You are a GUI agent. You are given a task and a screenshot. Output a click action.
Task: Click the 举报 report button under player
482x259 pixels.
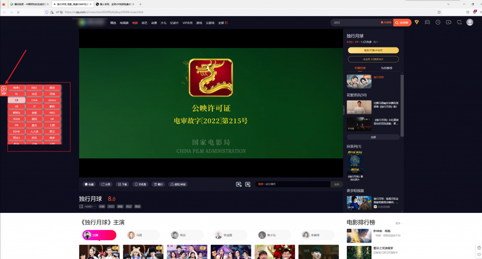point(178,184)
